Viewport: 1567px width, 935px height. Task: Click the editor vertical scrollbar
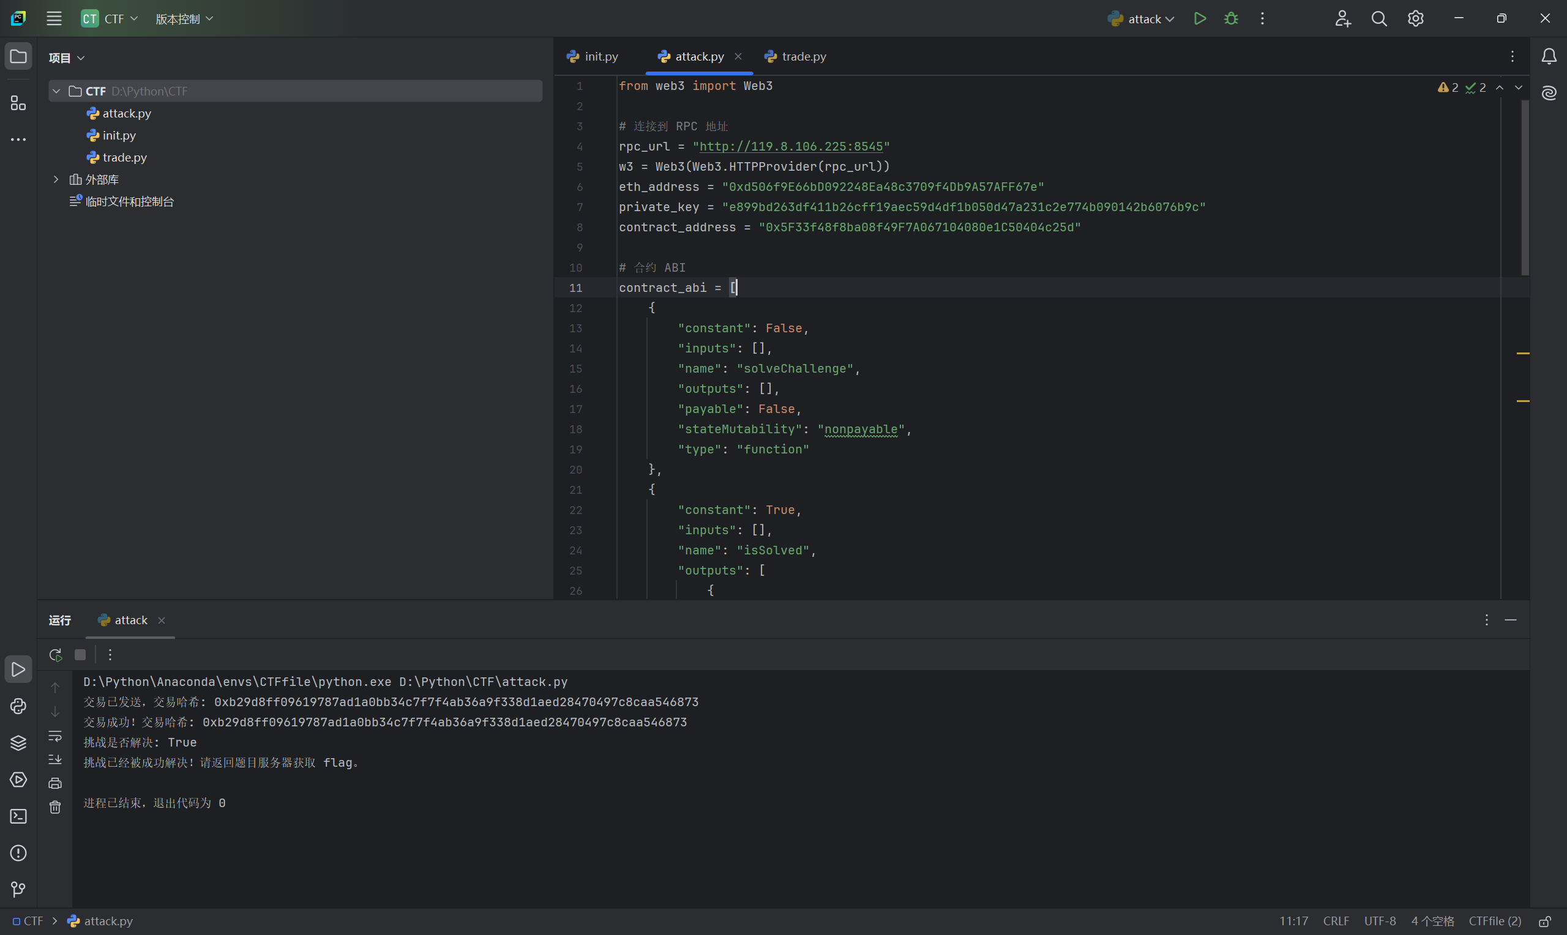[1525, 189]
